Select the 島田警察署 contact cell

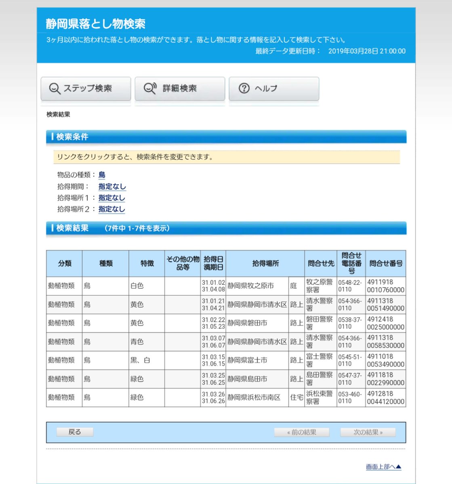coord(321,379)
